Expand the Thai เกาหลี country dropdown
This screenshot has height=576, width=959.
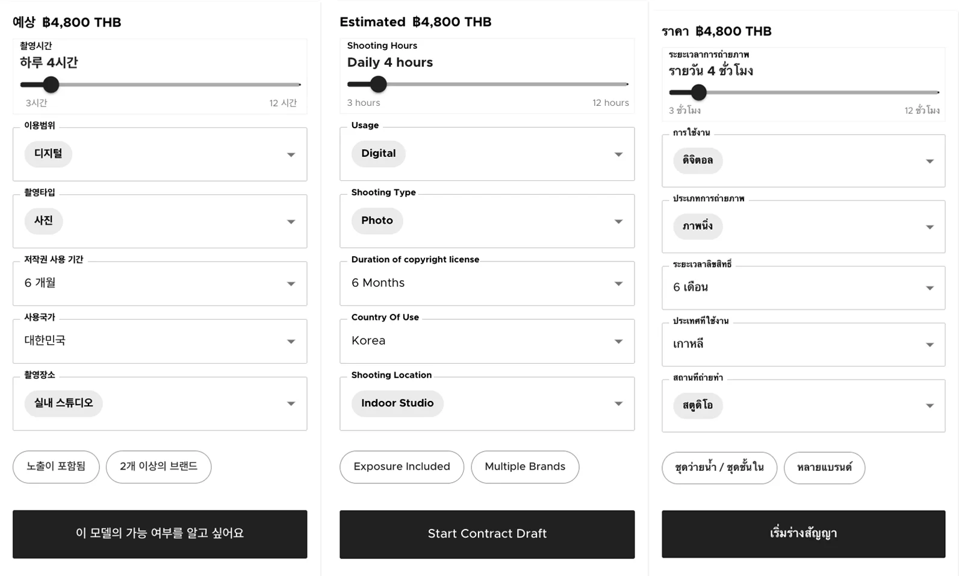930,345
